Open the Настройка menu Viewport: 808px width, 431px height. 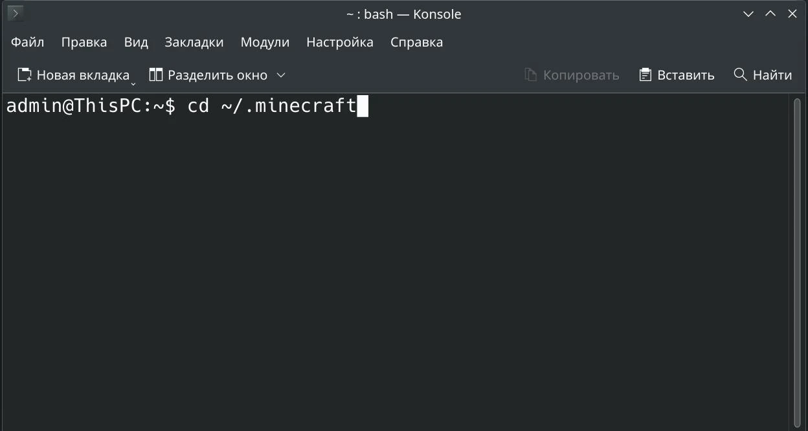[340, 42]
